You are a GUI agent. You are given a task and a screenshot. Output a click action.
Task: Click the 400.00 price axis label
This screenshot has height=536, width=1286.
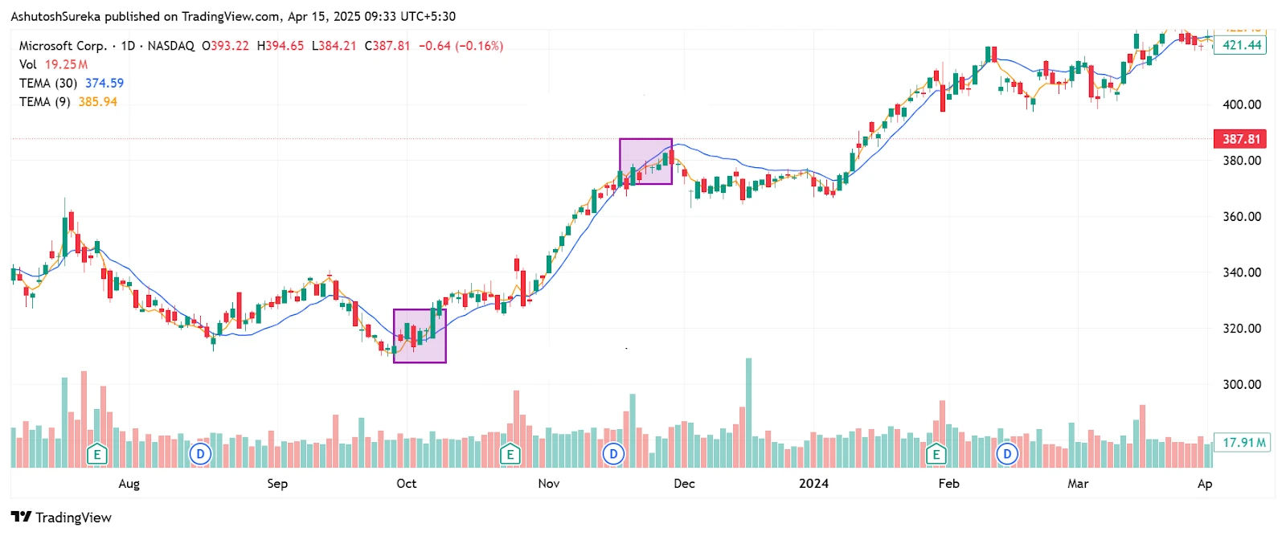point(1242,104)
